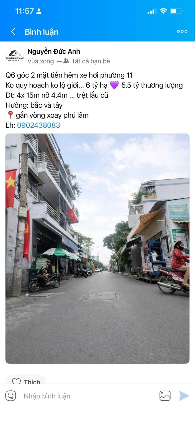195x422 pixels.
Task: Open the Nguyễn Đức Anh name link
Action: 54,51
